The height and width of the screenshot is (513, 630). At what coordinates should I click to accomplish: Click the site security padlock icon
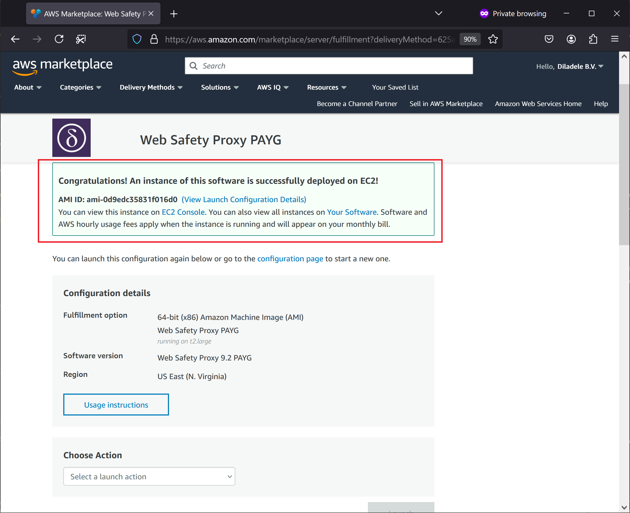tap(154, 39)
